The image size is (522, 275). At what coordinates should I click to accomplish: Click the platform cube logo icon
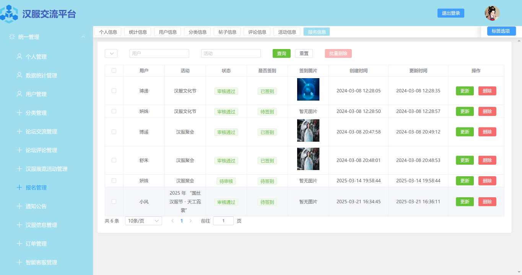[x=9, y=13]
